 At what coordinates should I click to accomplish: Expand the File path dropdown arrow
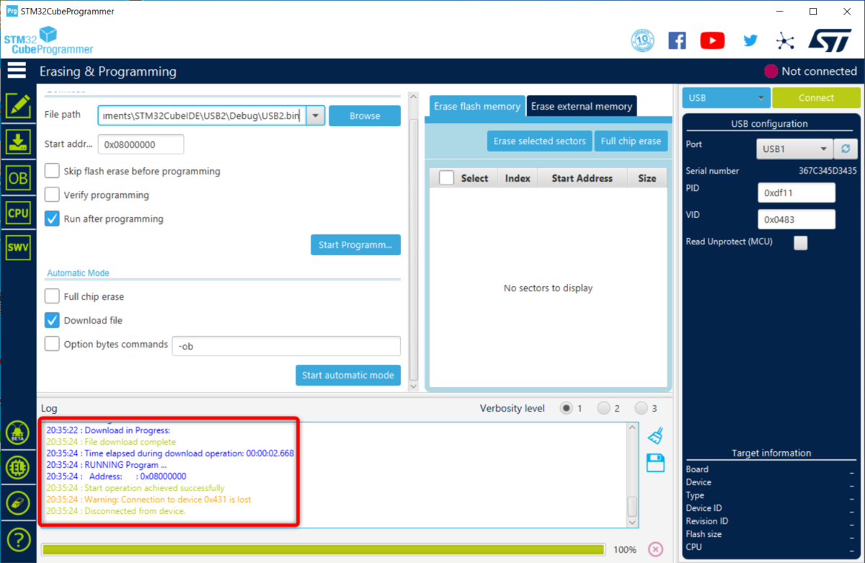pyautogui.click(x=316, y=115)
